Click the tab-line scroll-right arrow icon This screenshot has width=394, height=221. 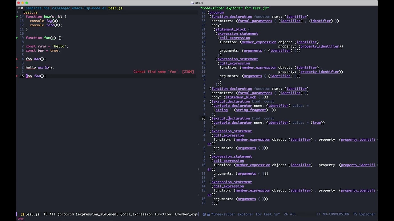click(22, 8)
